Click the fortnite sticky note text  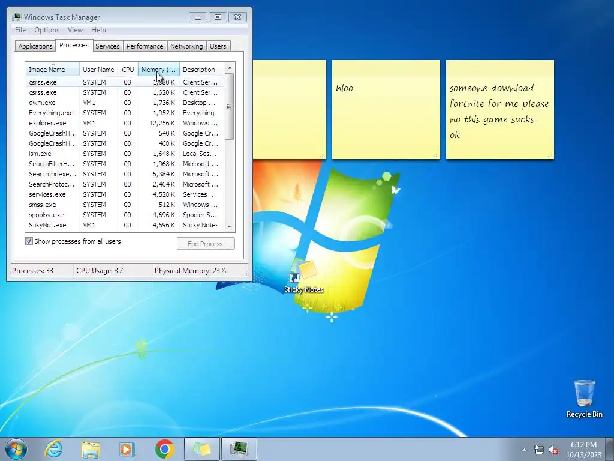point(499,111)
